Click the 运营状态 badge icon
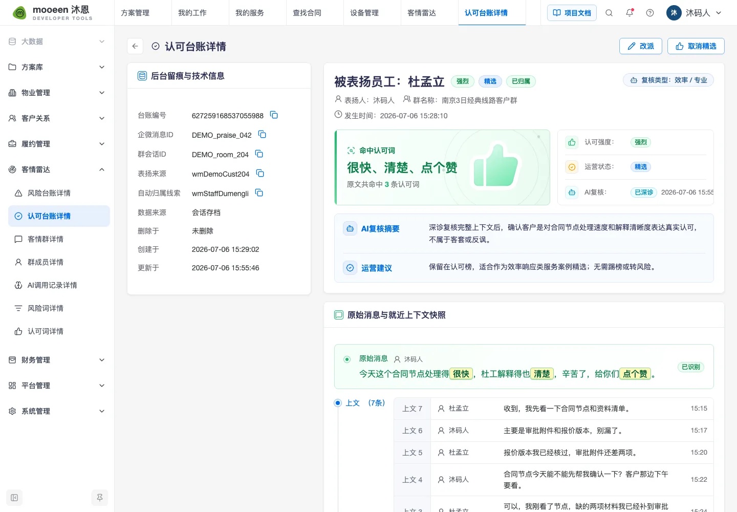Viewport: 737px width, 512px height. [x=572, y=167]
